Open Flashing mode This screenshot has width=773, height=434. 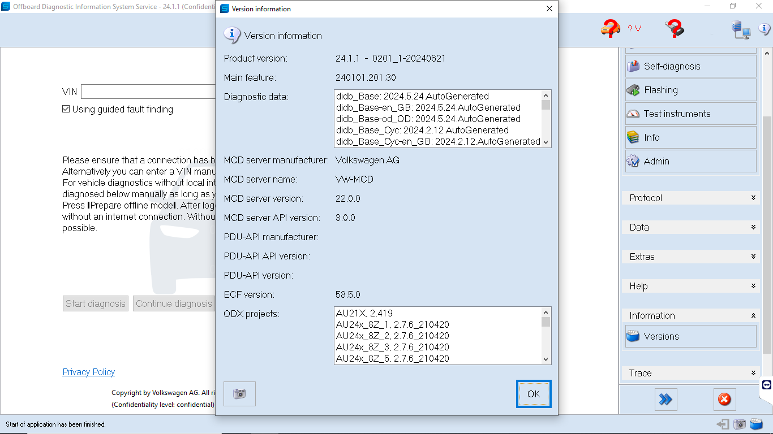coord(690,90)
